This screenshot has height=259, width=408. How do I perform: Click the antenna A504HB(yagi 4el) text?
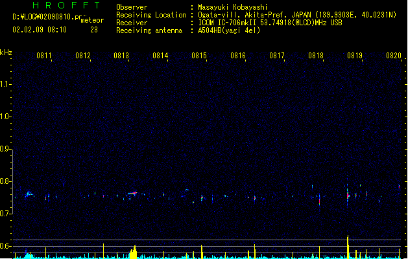[229, 30]
